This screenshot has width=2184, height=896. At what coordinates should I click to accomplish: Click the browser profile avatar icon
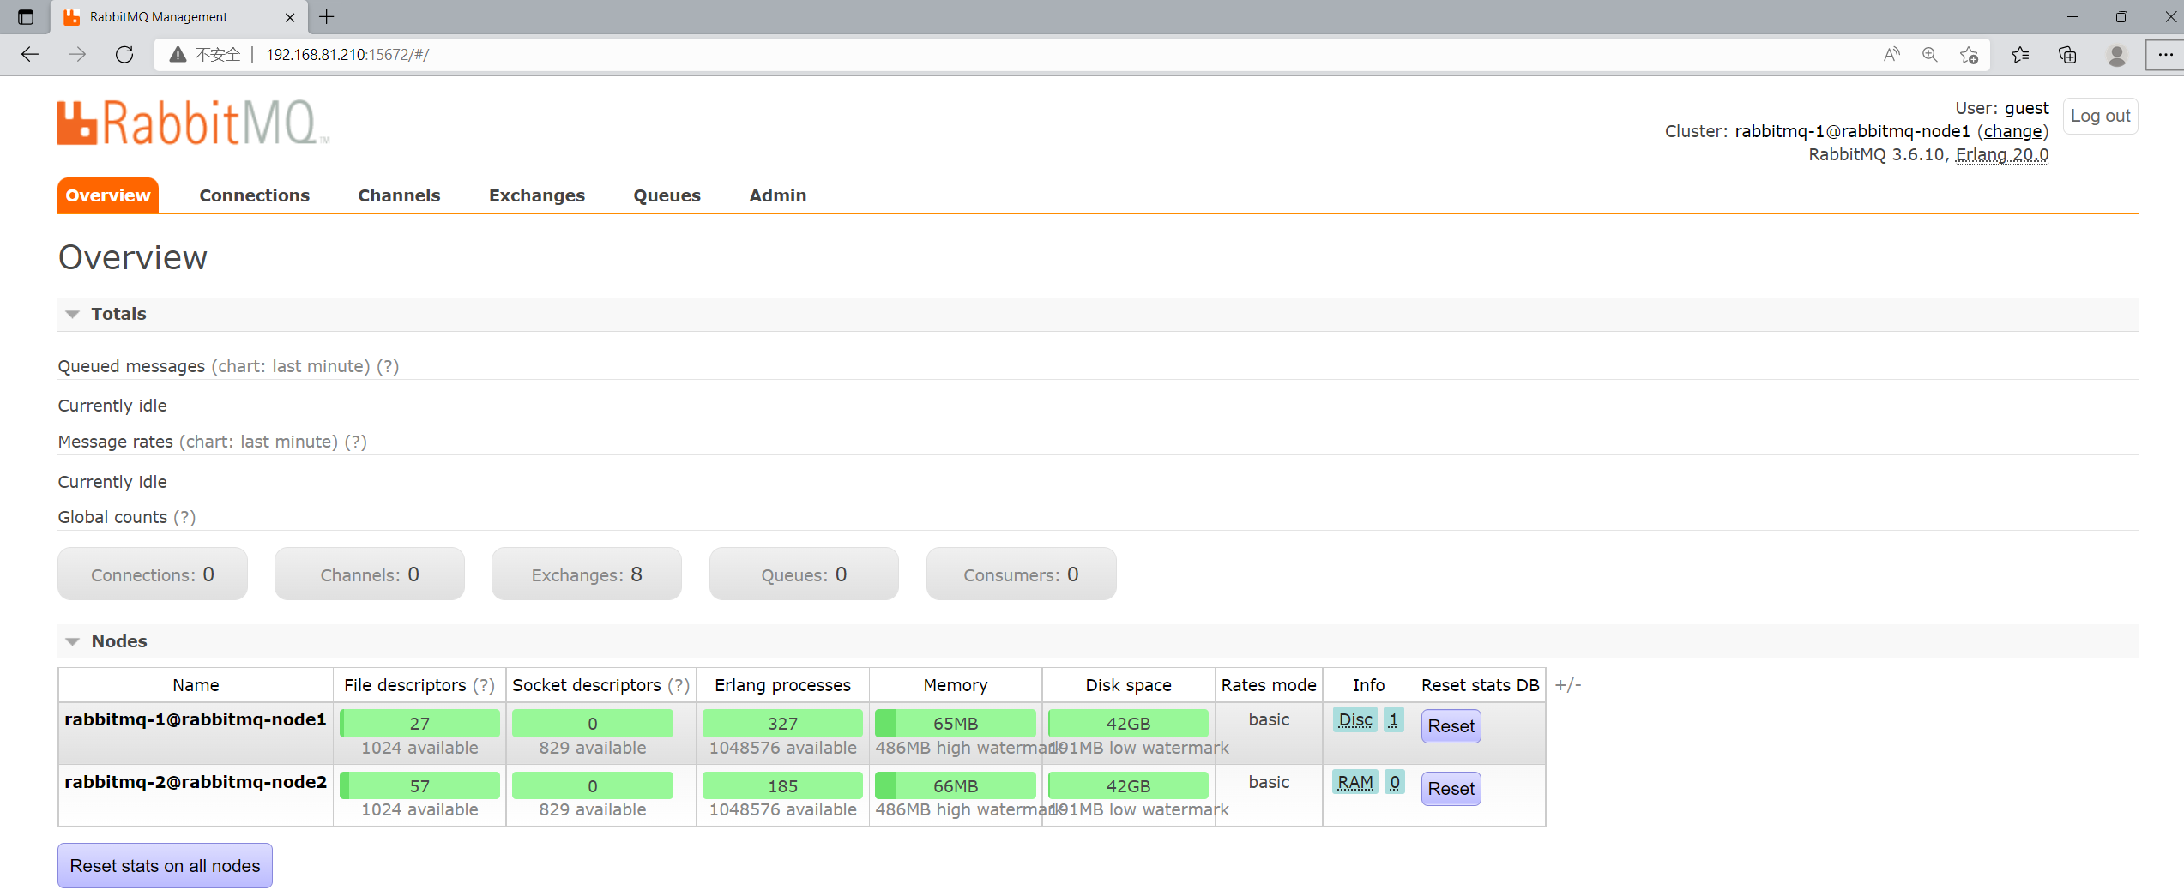[x=2116, y=55]
